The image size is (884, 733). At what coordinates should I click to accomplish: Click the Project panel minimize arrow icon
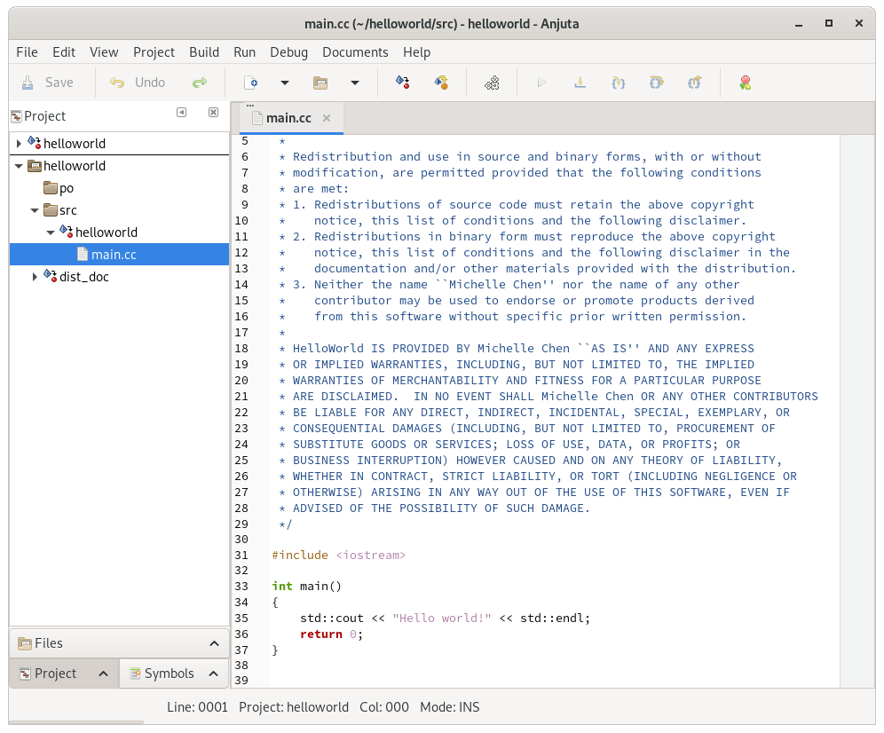coord(181,113)
